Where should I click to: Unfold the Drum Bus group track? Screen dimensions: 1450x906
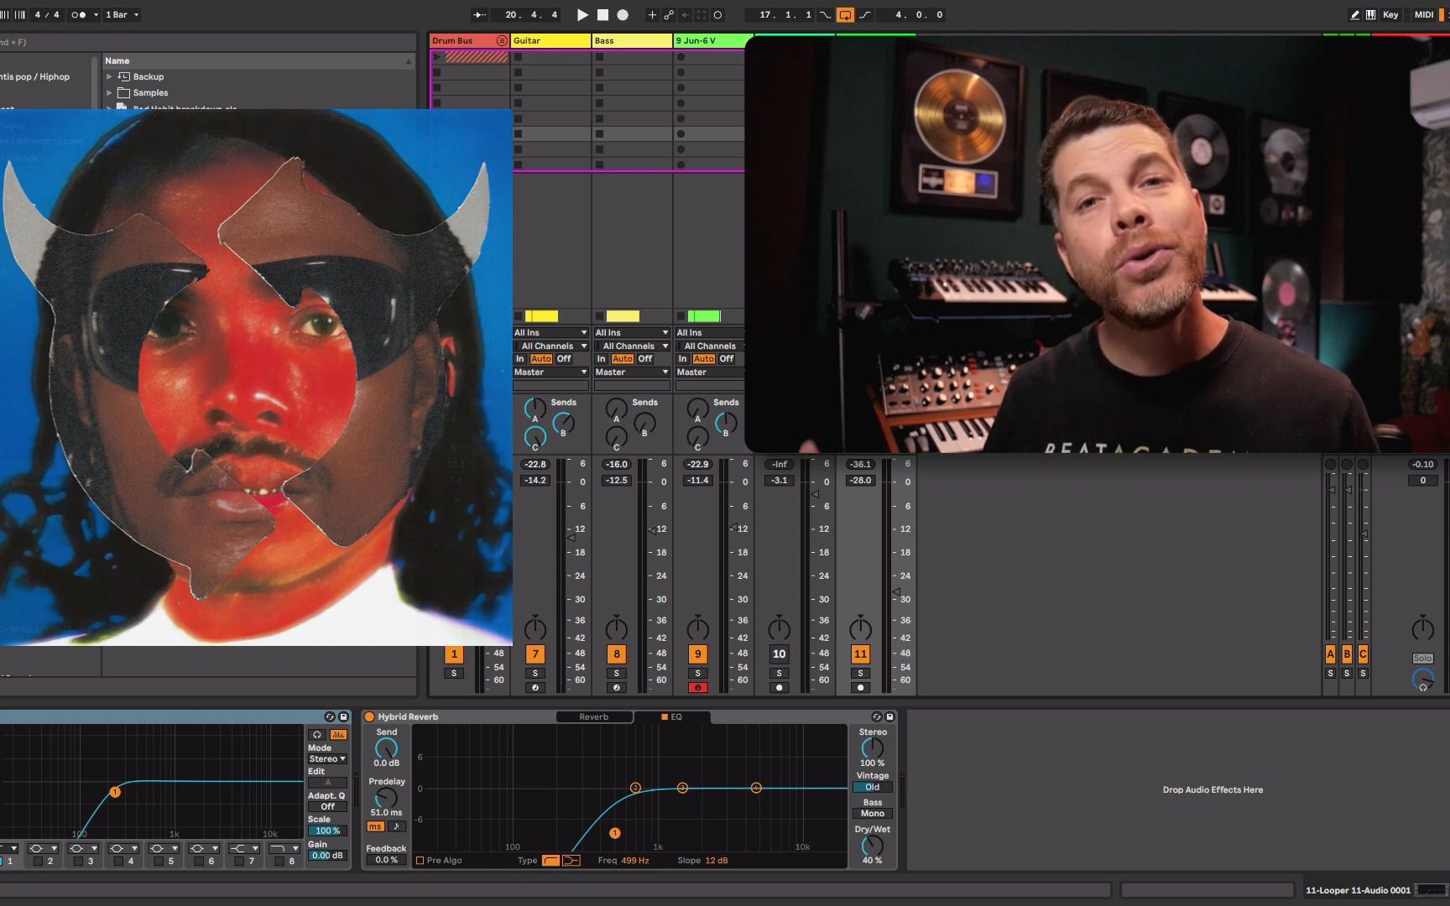click(x=502, y=40)
